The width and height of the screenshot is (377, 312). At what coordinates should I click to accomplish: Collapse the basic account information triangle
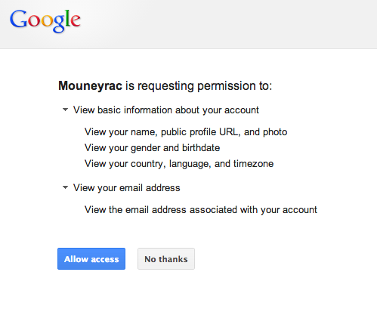(x=65, y=110)
